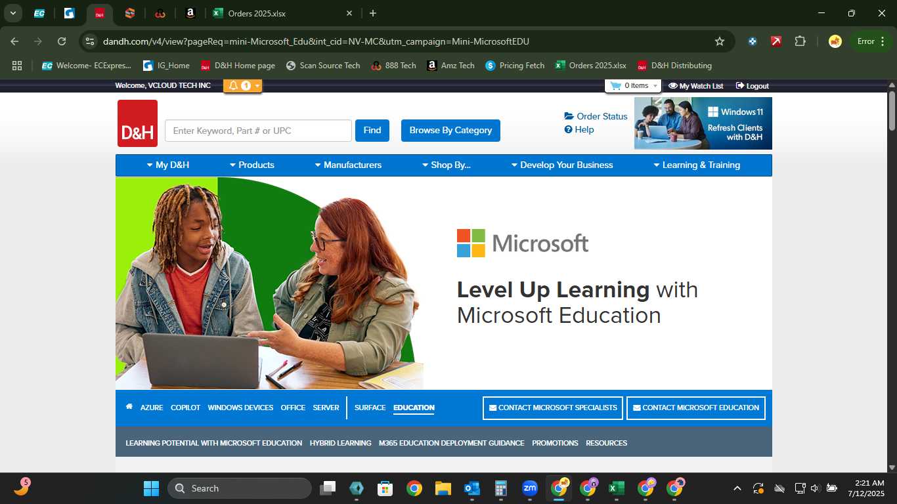Open Order Status folder link

596,116
